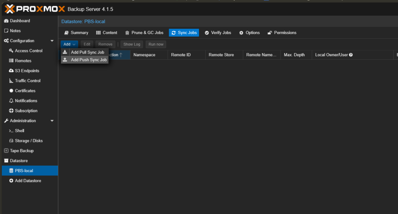Click the Notifications bell icon
Viewport: 398px width, 214px height.
click(11, 101)
